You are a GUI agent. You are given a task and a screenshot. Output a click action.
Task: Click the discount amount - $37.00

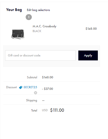tap(48, 89)
